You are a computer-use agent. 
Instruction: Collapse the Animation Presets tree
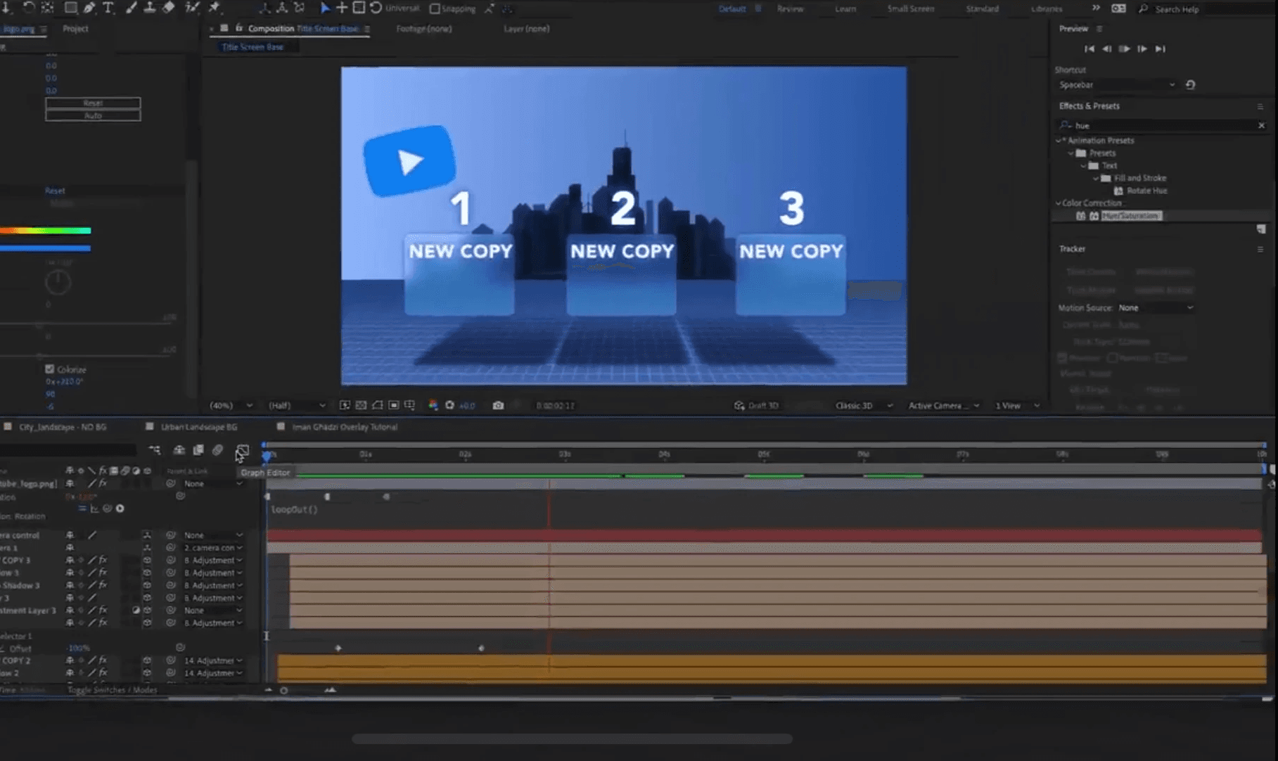point(1059,141)
